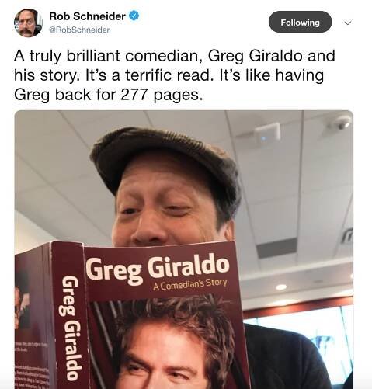Screen dimensions: 372x389
Task: Expand the tweet options chevron
Action: click(348, 23)
